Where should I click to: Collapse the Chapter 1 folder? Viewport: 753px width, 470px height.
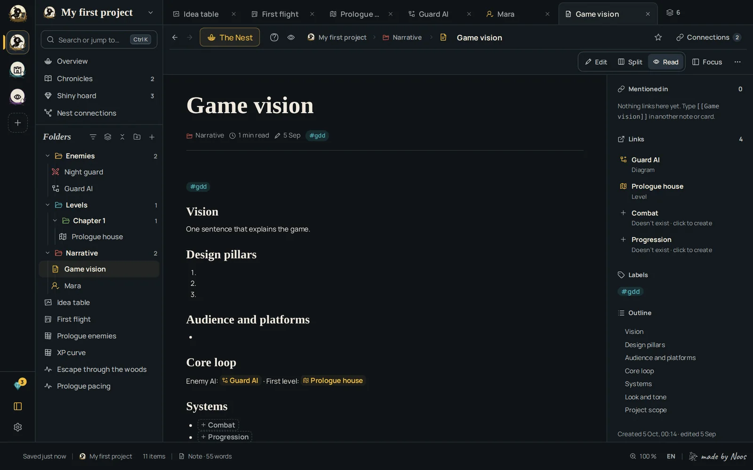(x=55, y=221)
